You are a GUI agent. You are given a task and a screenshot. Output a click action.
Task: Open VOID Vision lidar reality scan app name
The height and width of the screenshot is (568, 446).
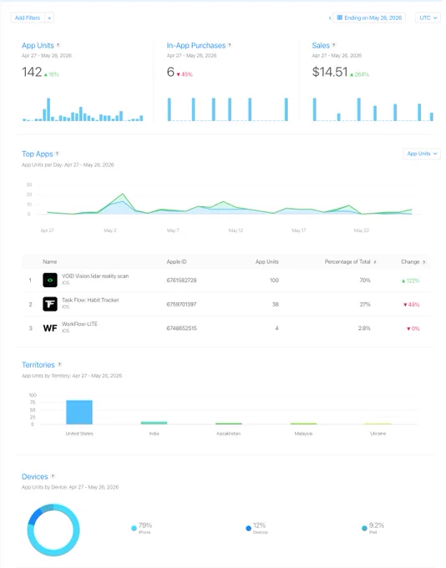pos(95,276)
